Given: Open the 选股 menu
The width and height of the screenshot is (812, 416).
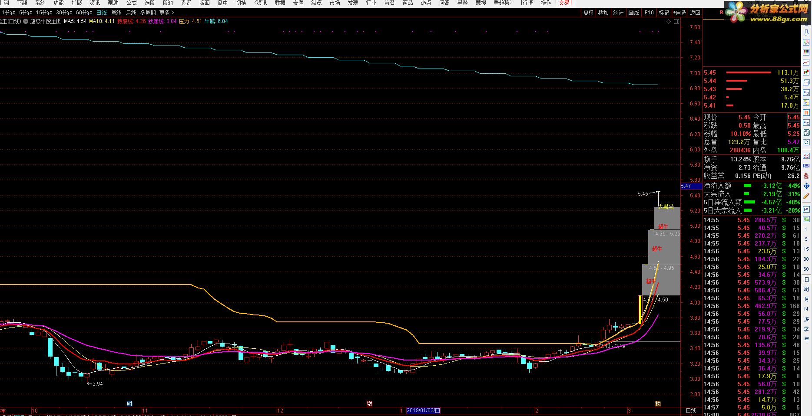Looking at the screenshot, I should click(x=149, y=3).
